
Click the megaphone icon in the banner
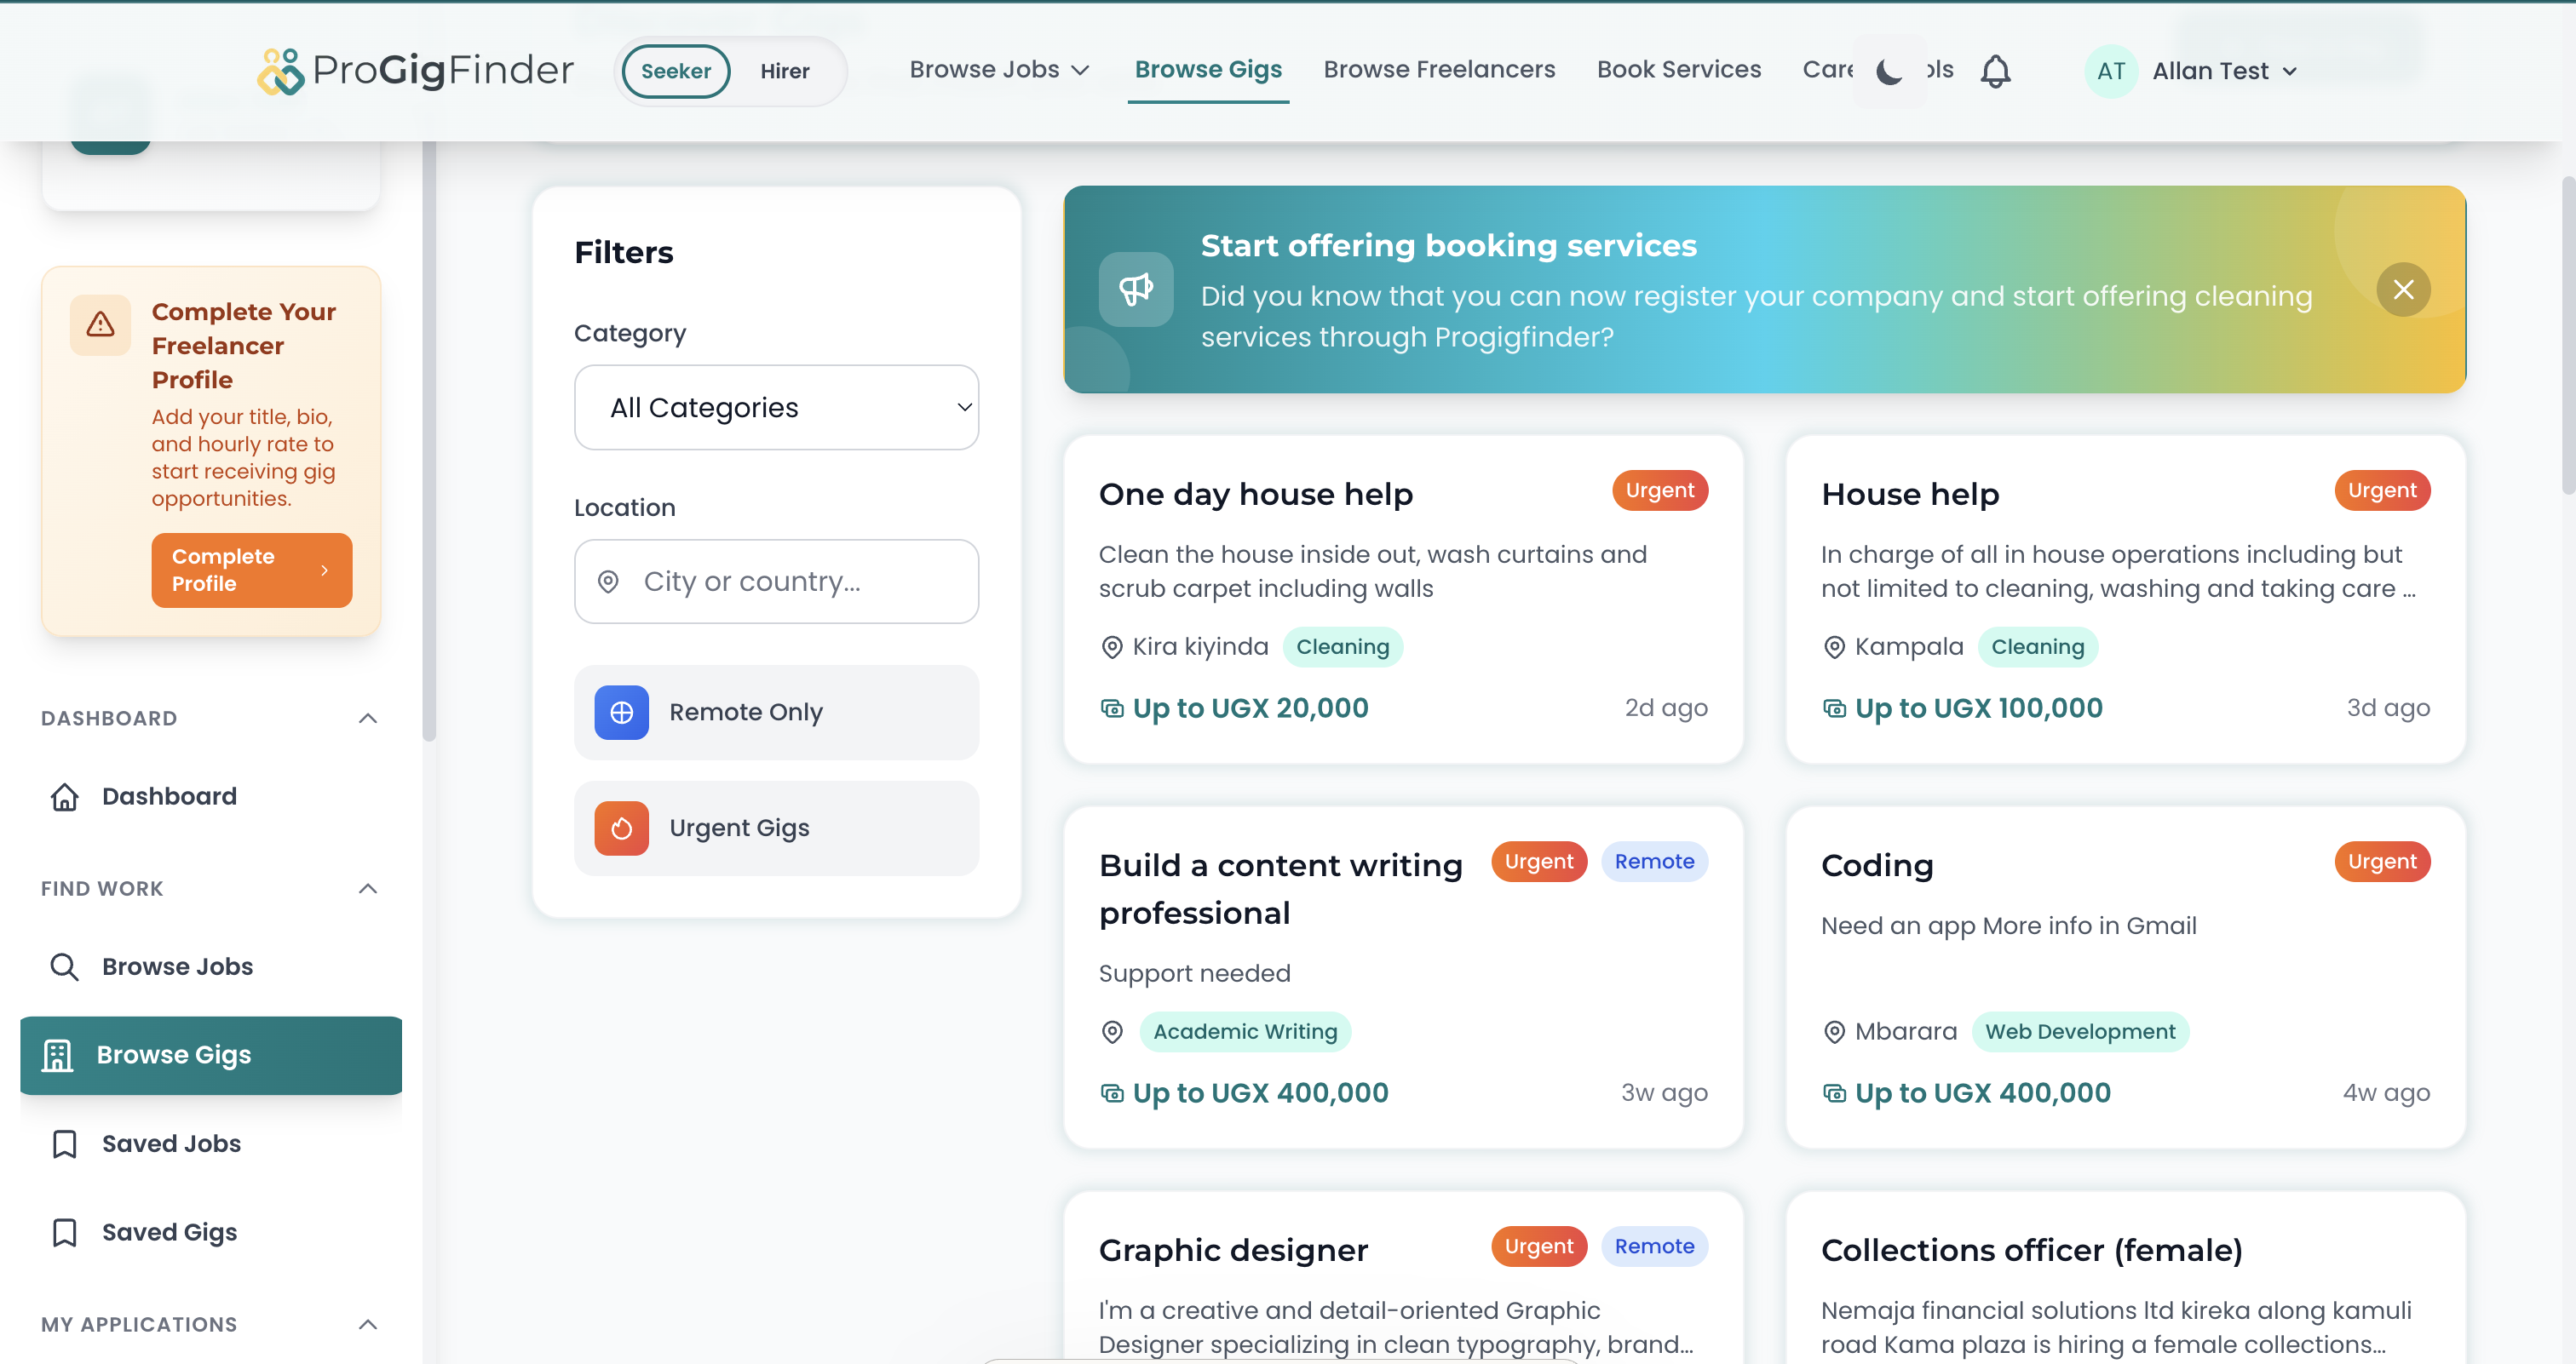point(1135,289)
